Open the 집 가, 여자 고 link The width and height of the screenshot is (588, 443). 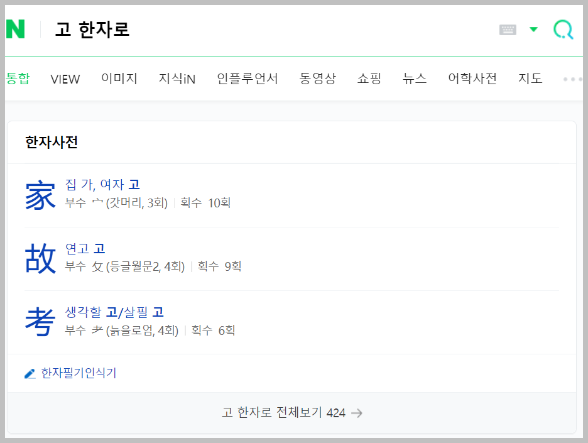[102, 185]
